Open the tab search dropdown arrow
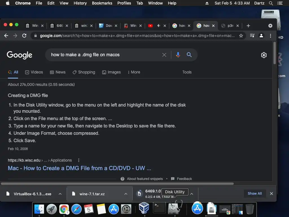Image resolution: width=289 pixels, height=217 pixels. point(270,26)
